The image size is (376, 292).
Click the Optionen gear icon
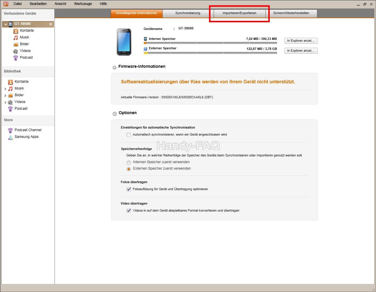pyautogui.click(x=114, y=114)
